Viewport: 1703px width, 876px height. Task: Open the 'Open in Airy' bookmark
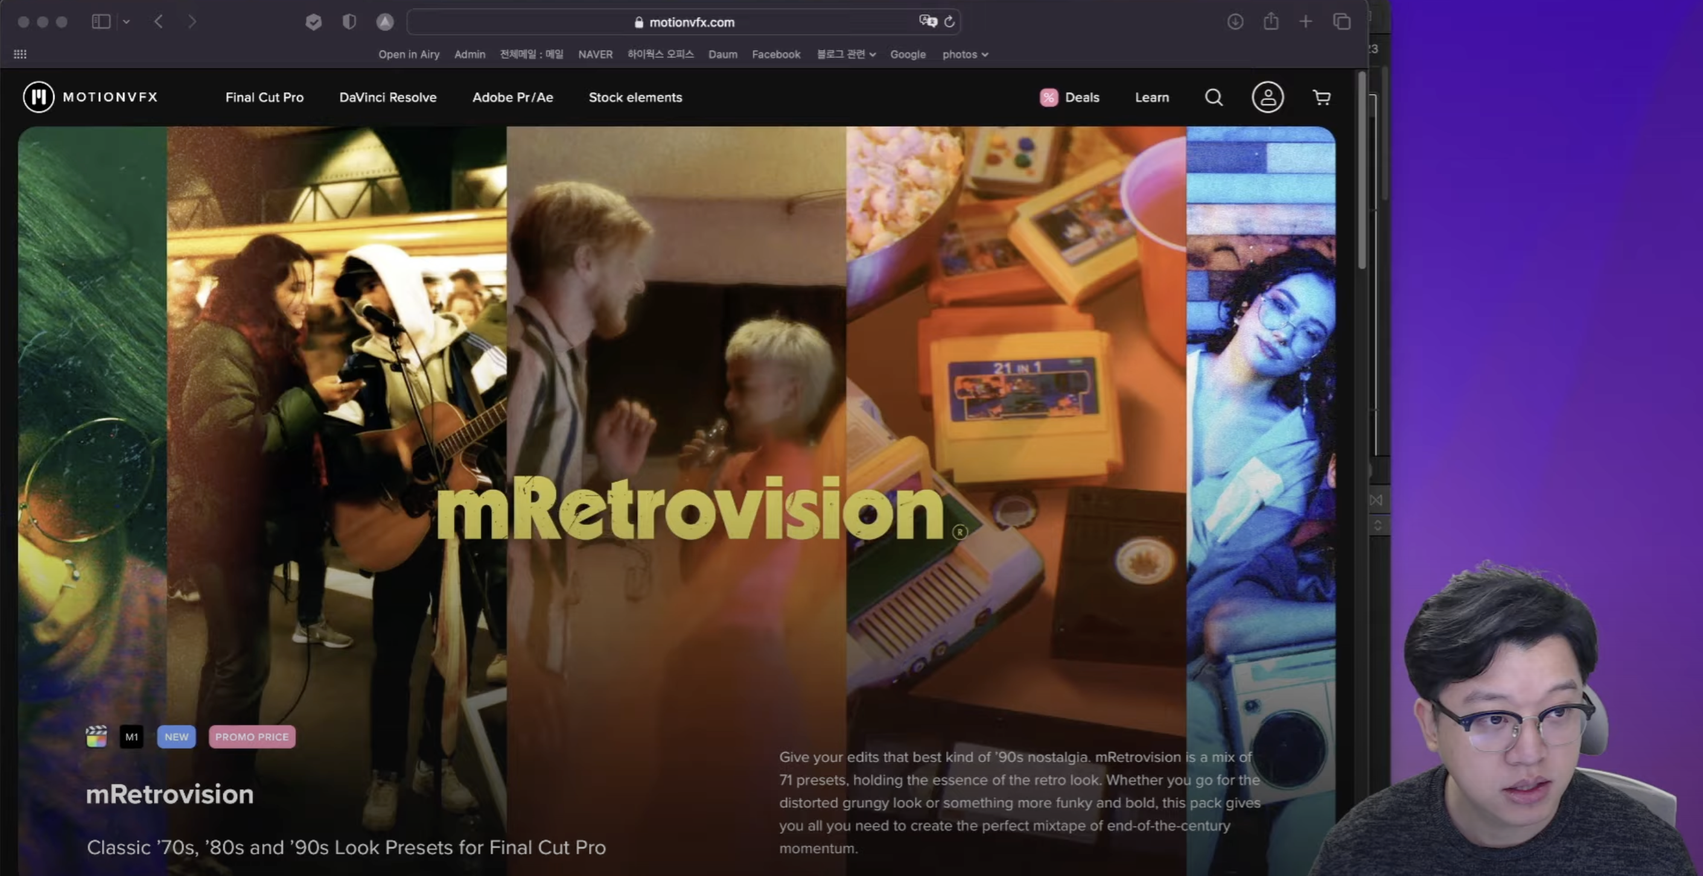(x=409, y=54)
